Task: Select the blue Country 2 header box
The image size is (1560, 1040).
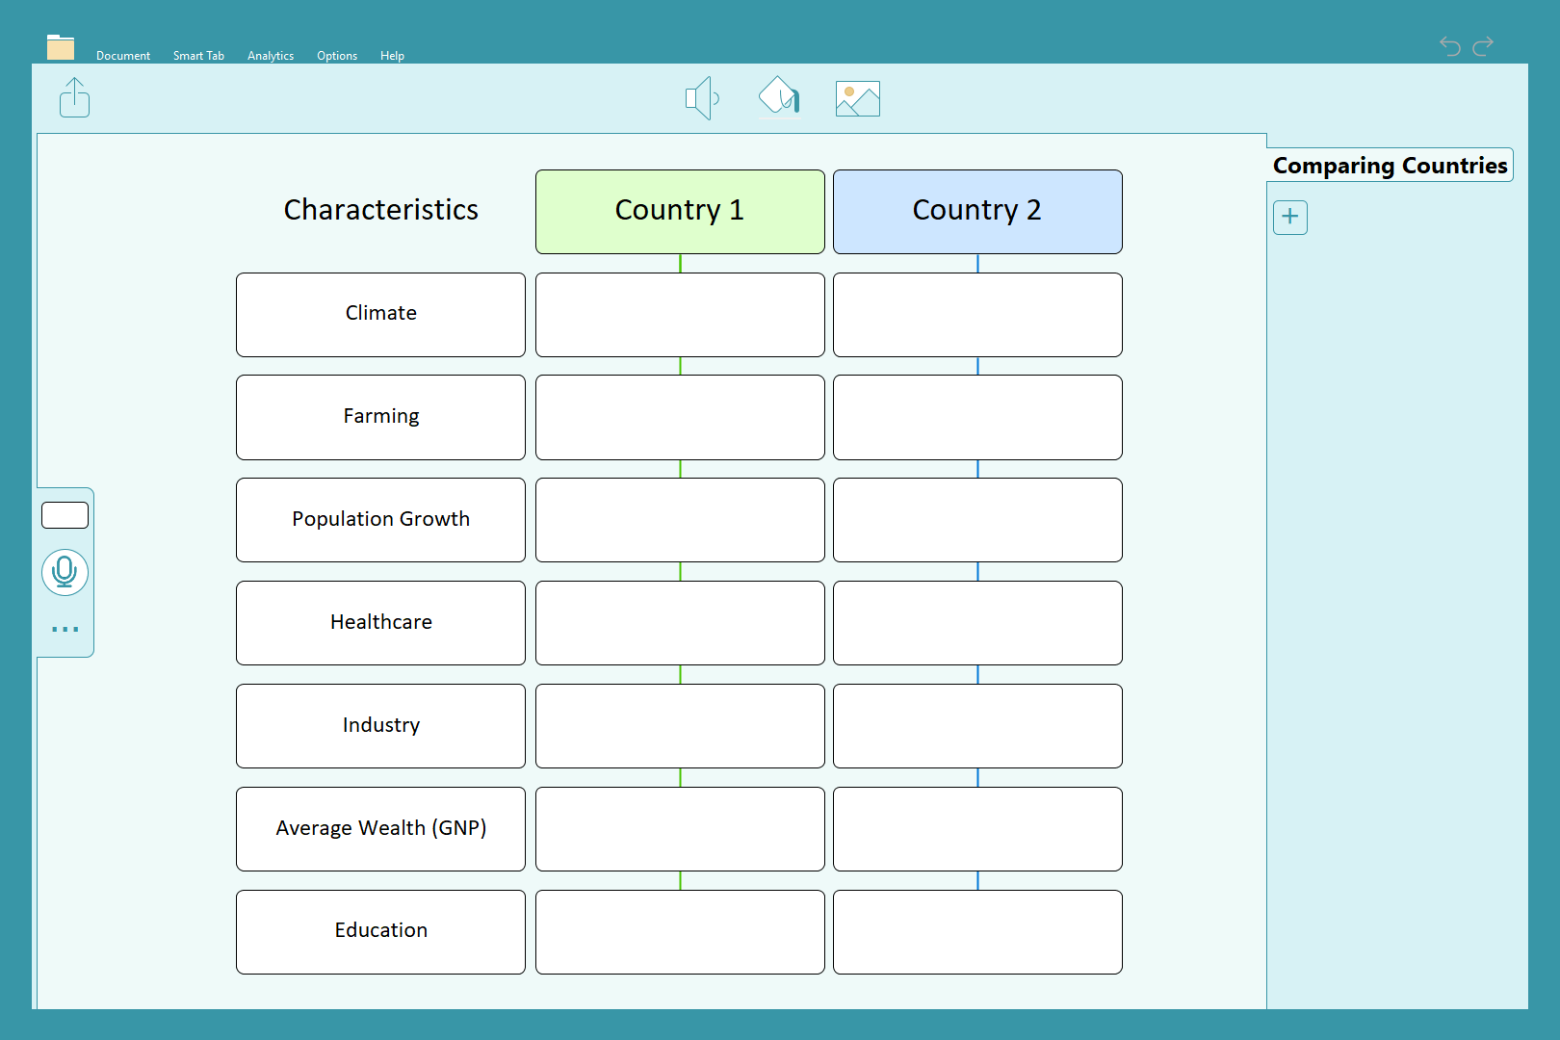Action: tap(977, 212)
